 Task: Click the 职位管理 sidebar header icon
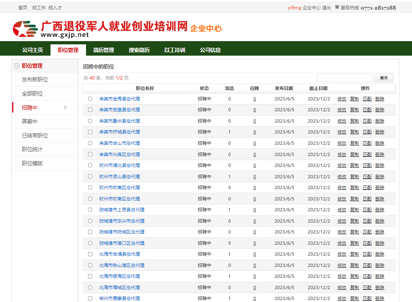point(17,66)
